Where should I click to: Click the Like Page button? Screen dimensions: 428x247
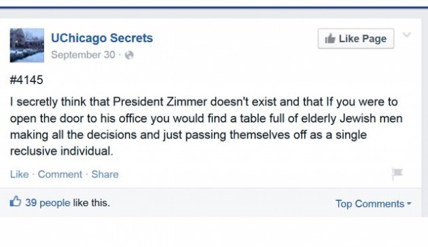click(x=356, y=39)
